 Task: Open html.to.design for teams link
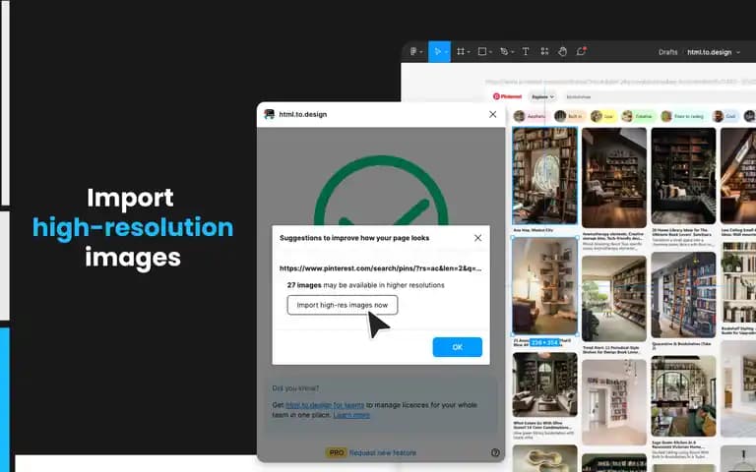pyautogui.click(x=325, y=405)
